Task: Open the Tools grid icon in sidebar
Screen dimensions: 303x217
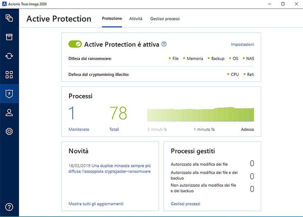Action: click(x=9, y=75)
